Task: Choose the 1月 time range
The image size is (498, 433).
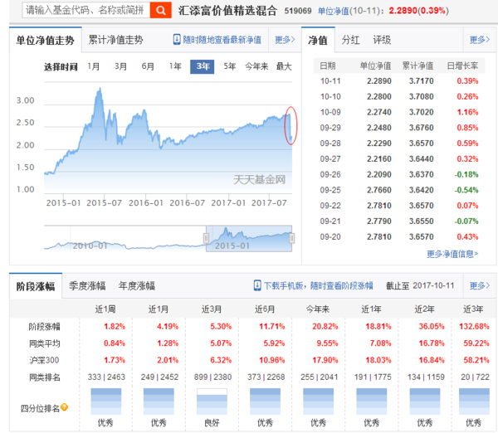Action: click(x=93, y=66)
